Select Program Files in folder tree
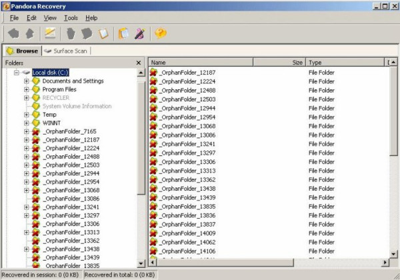 pos(59,89)
